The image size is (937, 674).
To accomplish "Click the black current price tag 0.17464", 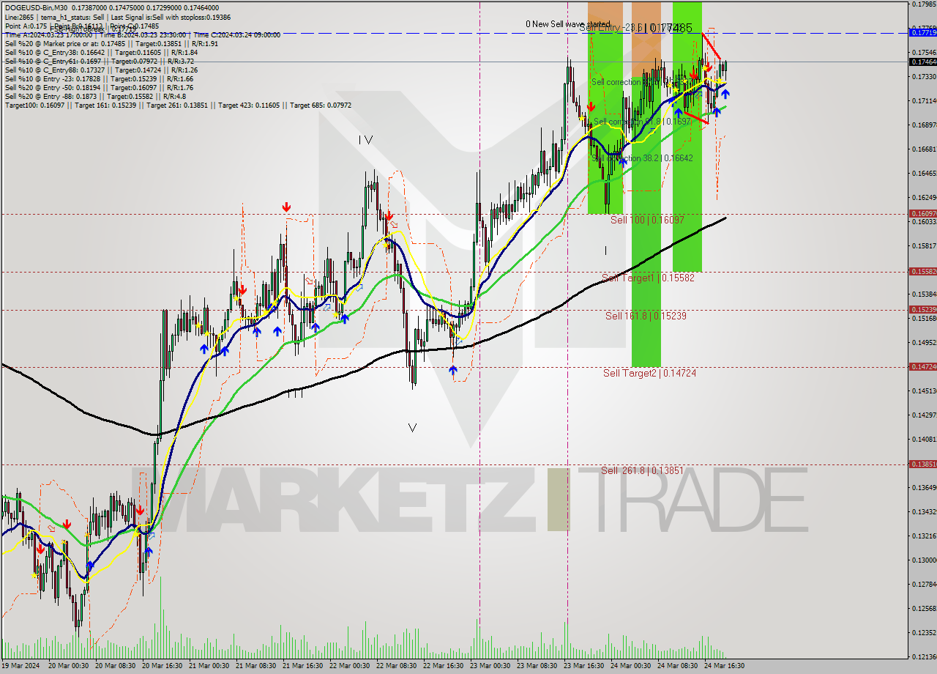I will coord(922,62).
